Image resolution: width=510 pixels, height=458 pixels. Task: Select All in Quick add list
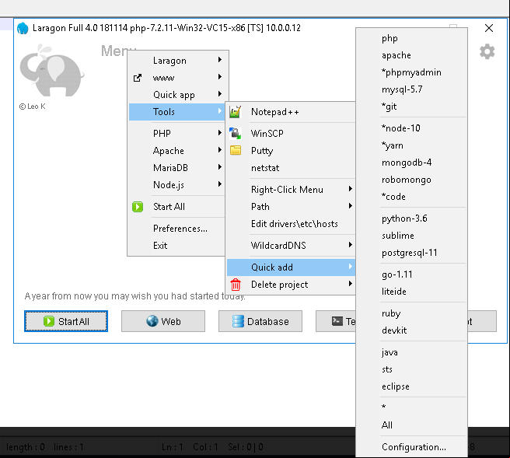[412, 425]
